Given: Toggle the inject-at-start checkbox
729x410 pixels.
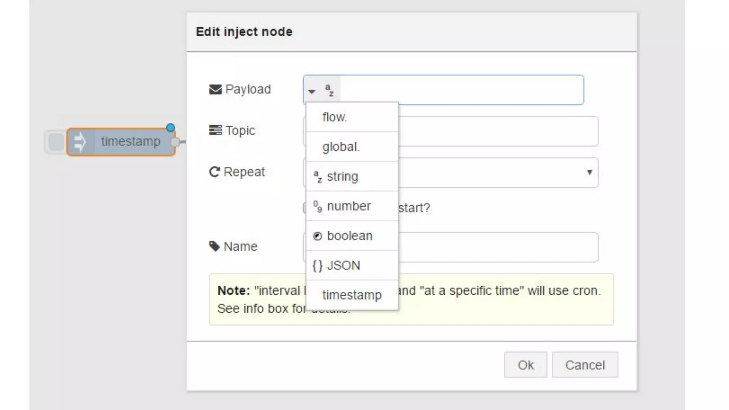Looking at the screenshot, I should pyautogui.click(x=304, y=208).
